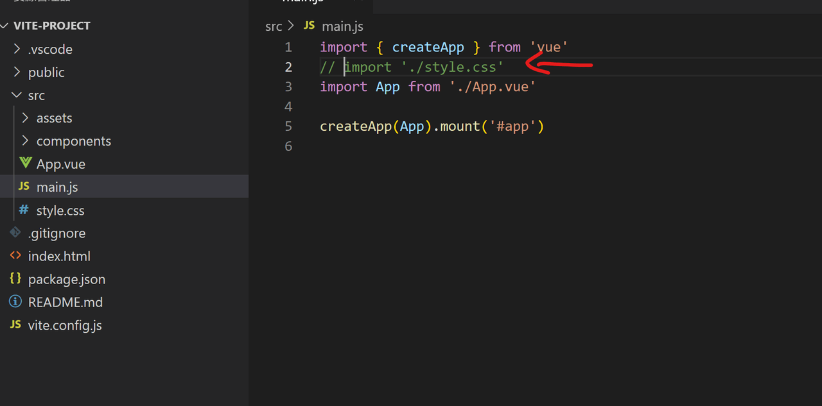Click the info icon beside README.md
822x406 pixels.
click(15, 301)
